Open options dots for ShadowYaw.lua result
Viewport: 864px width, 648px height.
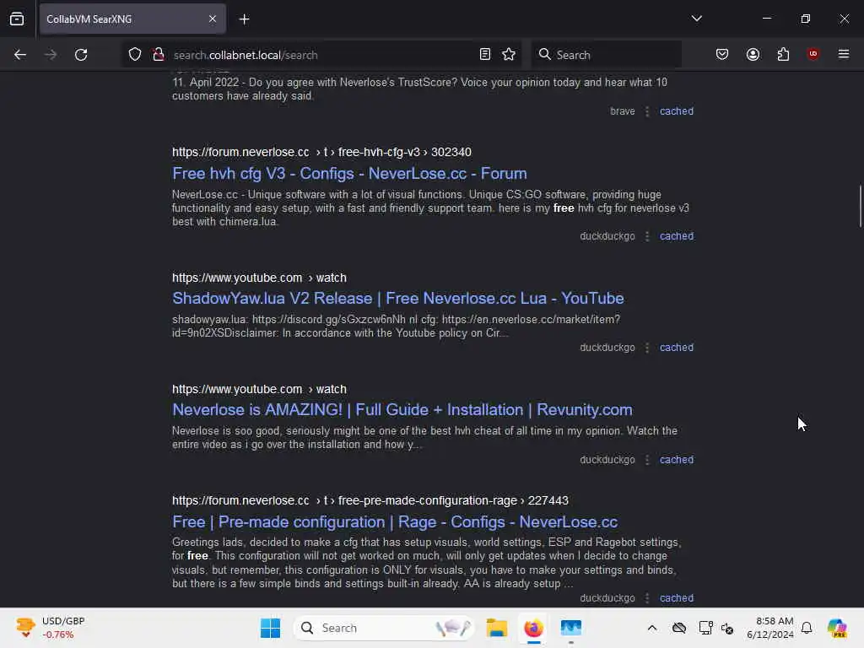click(x=647, y=348)
